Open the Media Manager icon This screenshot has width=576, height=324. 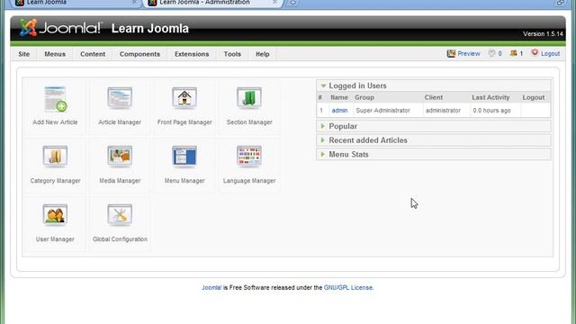[120, 157]
